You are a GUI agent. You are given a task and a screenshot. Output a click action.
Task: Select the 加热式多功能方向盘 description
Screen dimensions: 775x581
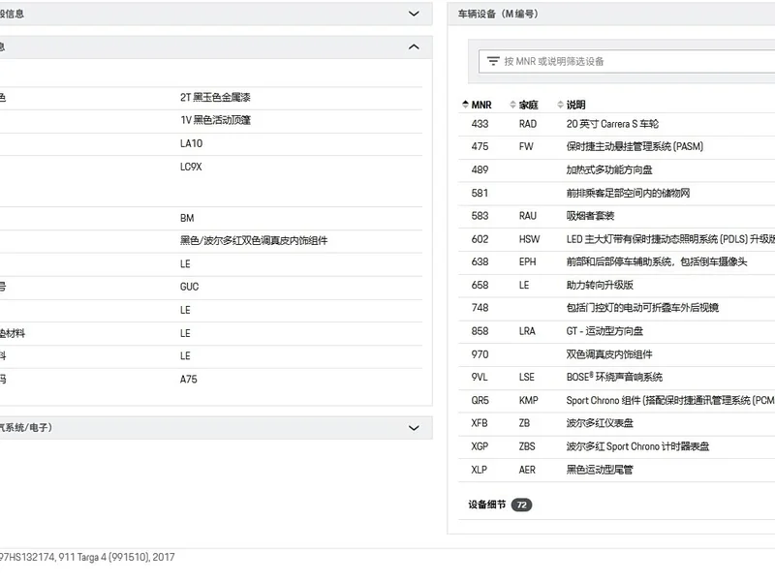click(x=609, y=170)
